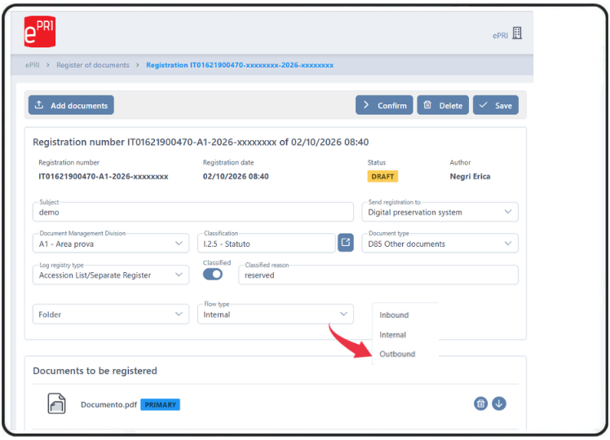Screen dimensions: 610x440
Task: Save the registration draft
Action: [496, 105]
